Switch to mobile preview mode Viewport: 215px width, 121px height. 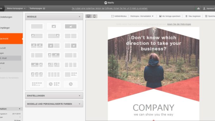94,16
